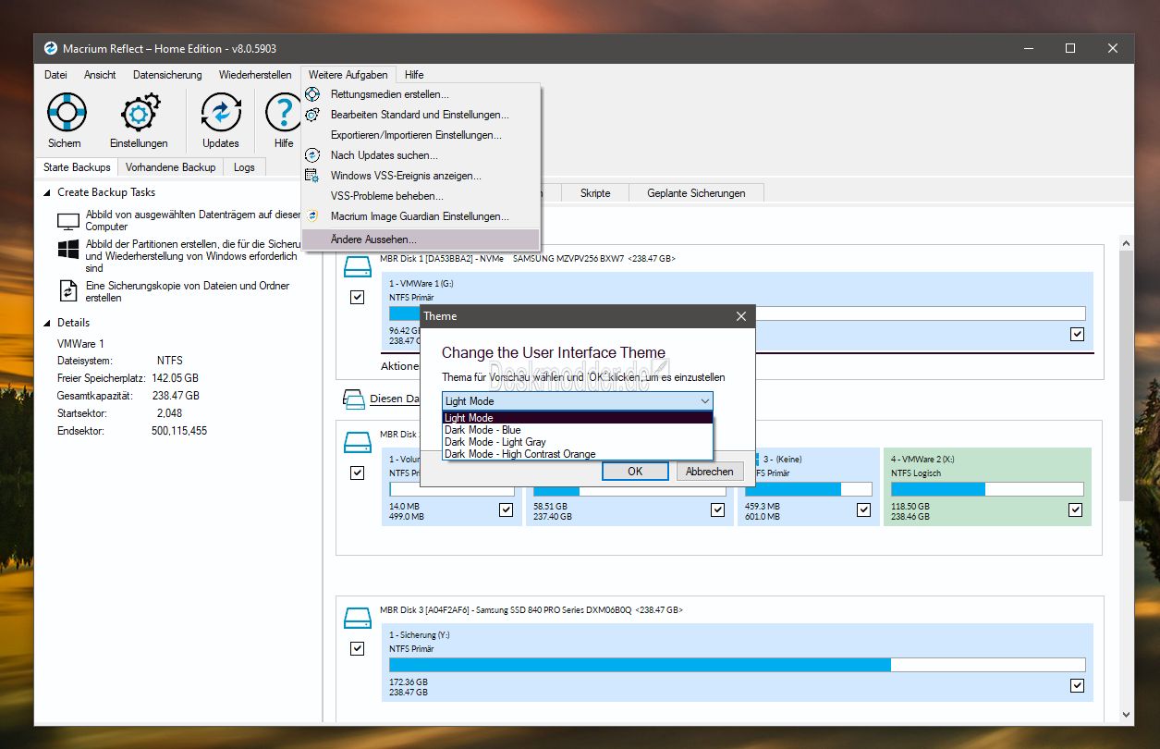
Task: Click the Abbrechen button
Action: point(710,471)
